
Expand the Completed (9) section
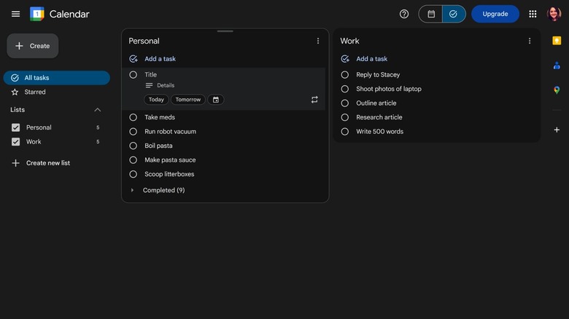[132, 190]
